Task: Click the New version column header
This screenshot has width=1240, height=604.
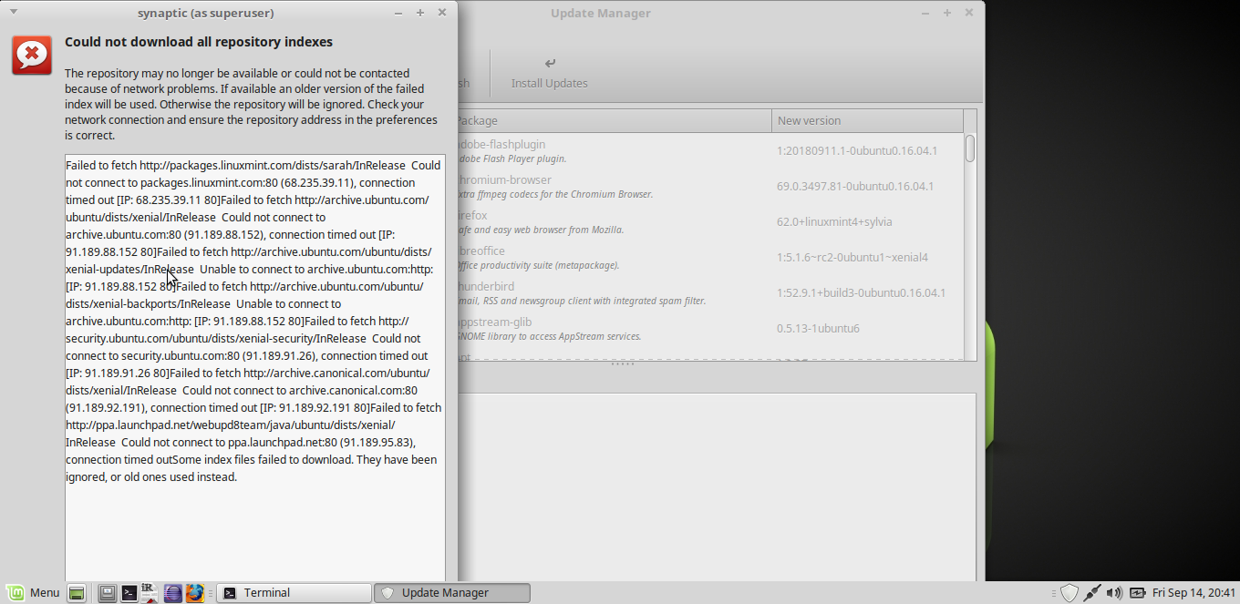Action: click(866, 120)
